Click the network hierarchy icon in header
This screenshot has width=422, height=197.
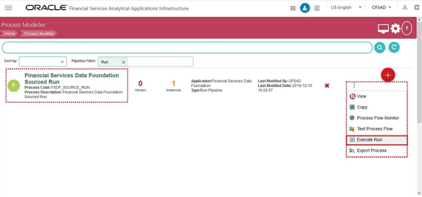click(x=405, y=7)
